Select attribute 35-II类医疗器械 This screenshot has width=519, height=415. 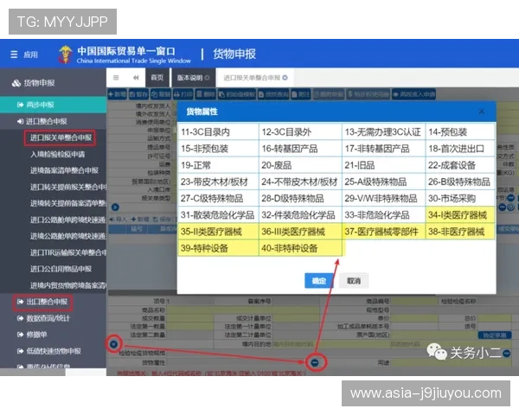coord(218,232)
